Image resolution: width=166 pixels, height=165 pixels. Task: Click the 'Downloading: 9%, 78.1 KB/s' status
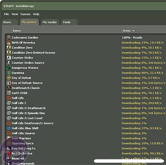(141, 93)
